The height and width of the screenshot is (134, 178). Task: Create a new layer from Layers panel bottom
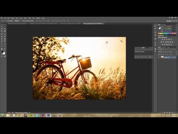[x=172, y=112]
